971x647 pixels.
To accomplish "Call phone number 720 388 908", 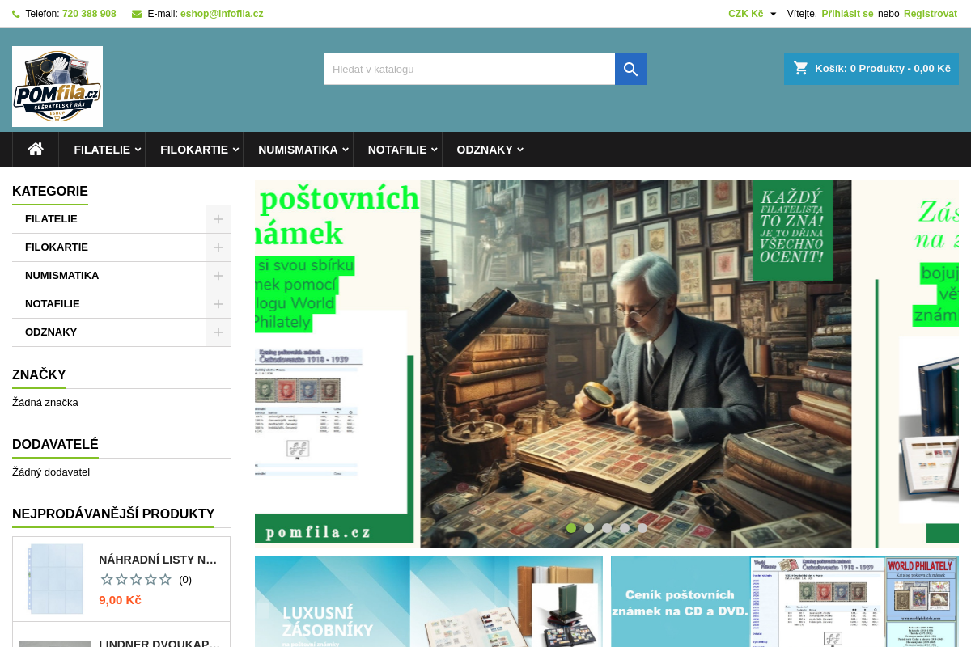I will [x=89, y=14].
